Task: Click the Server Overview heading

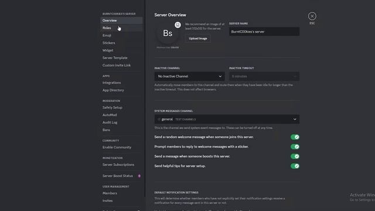Action: (x=170, y=15)
